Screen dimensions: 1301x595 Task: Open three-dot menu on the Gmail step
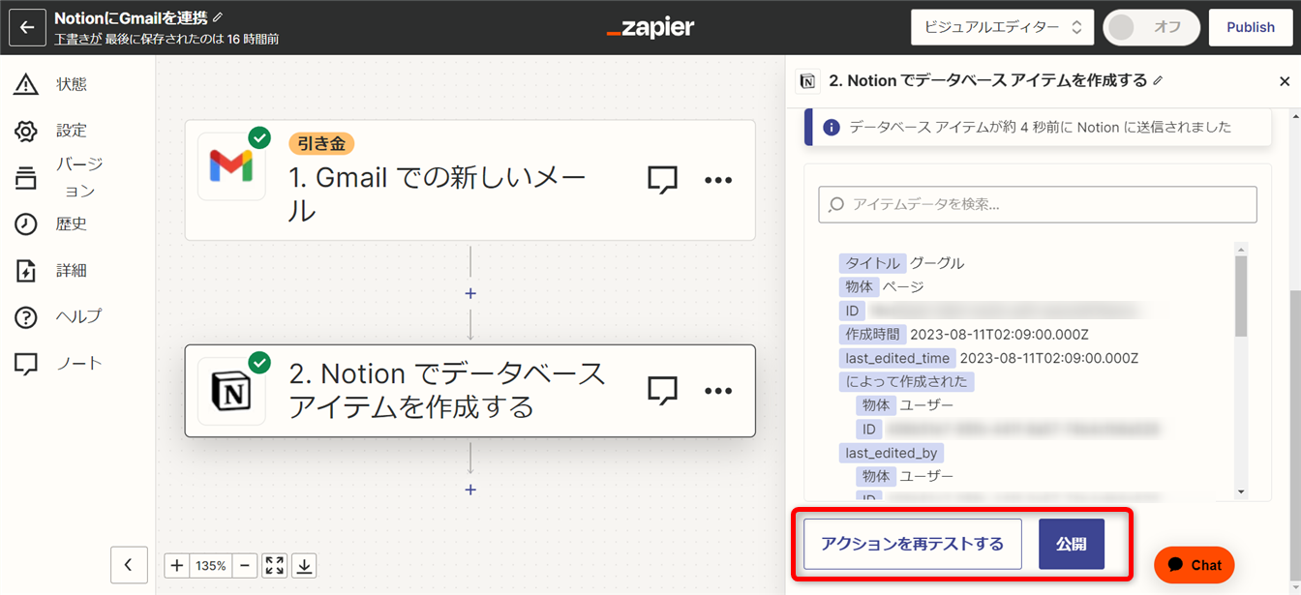coord(718,180)
